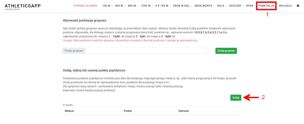Image resolution: width=304 pixels, height=124 pixels.
Task: Open the Oszczep menu
Action: 236,6
